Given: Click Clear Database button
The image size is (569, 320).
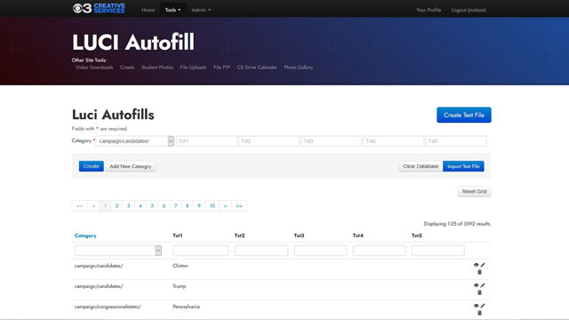Looking at the screenshot, I should 421,166.
